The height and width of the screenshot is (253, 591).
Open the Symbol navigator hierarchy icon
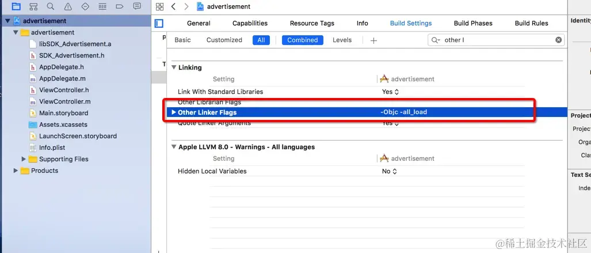(x=33, y=6)
